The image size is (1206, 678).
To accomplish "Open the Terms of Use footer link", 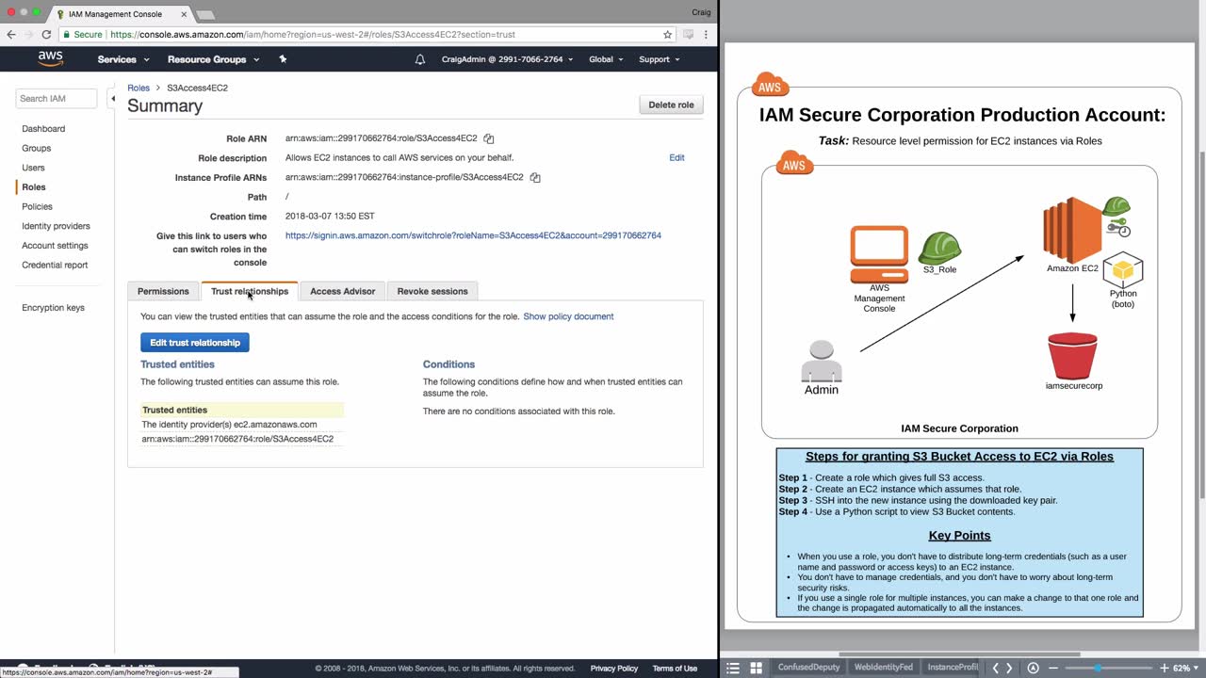I will (x=675, y=669).
